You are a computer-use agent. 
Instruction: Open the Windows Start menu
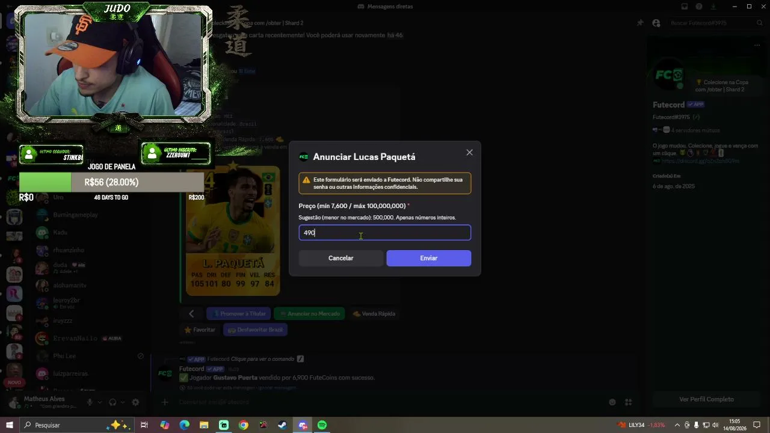coord(10,425)
